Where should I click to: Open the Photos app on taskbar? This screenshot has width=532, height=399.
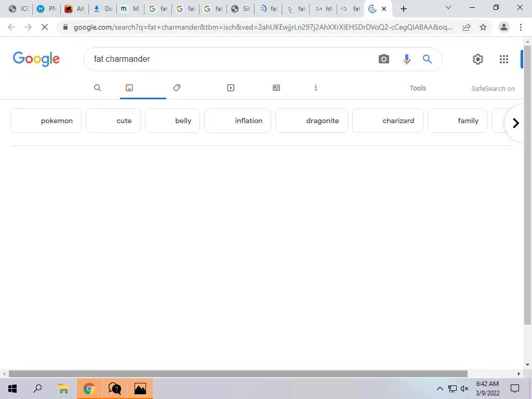[140, 389]
